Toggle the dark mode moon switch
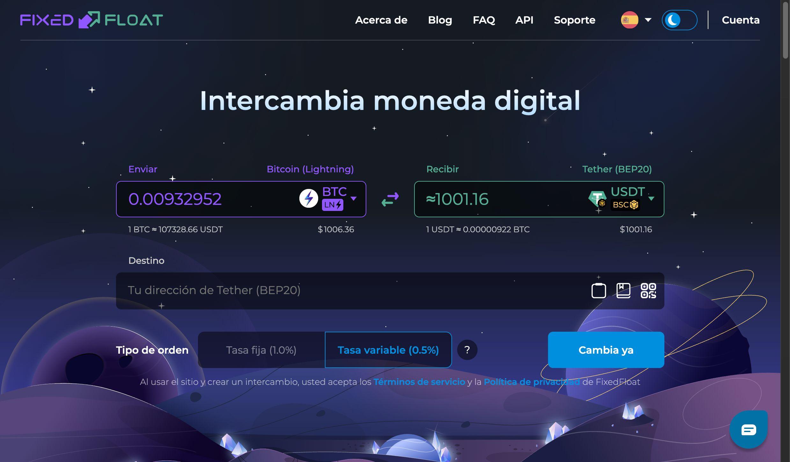Viewport: 790px width, 462px height. coord(679,20)
